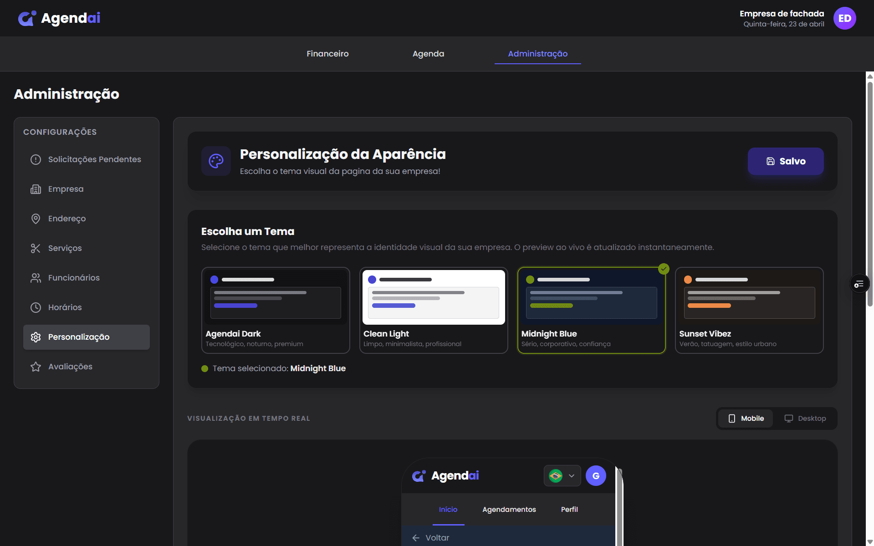Click the location pin icon beside Endereço

click(36, 219)
